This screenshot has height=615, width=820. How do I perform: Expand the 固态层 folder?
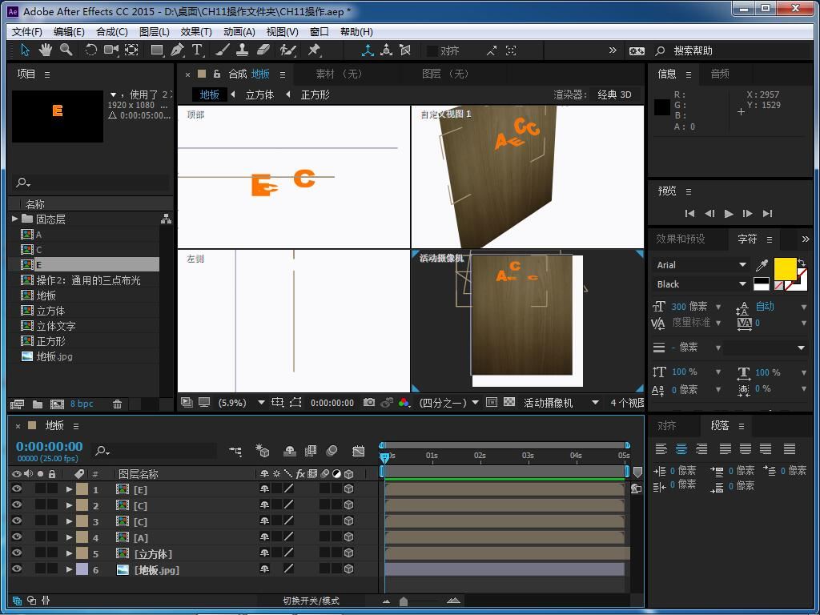point(15,219)
